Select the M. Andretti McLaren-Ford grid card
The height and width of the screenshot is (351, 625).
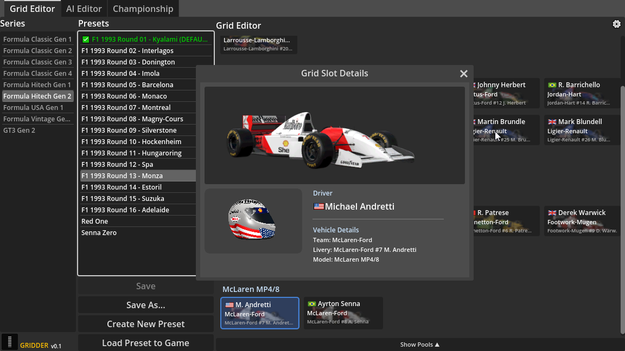260,313
